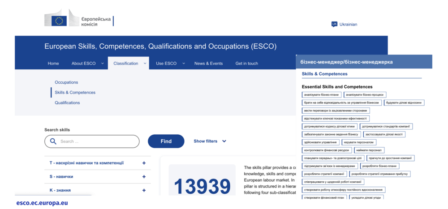Screen dimensions: 448x209
Task: Select дотримуватися стандартів компанії tag
Action: pos(386,126)
